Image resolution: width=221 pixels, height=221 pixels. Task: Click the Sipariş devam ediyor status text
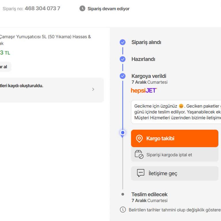[108, 9]
